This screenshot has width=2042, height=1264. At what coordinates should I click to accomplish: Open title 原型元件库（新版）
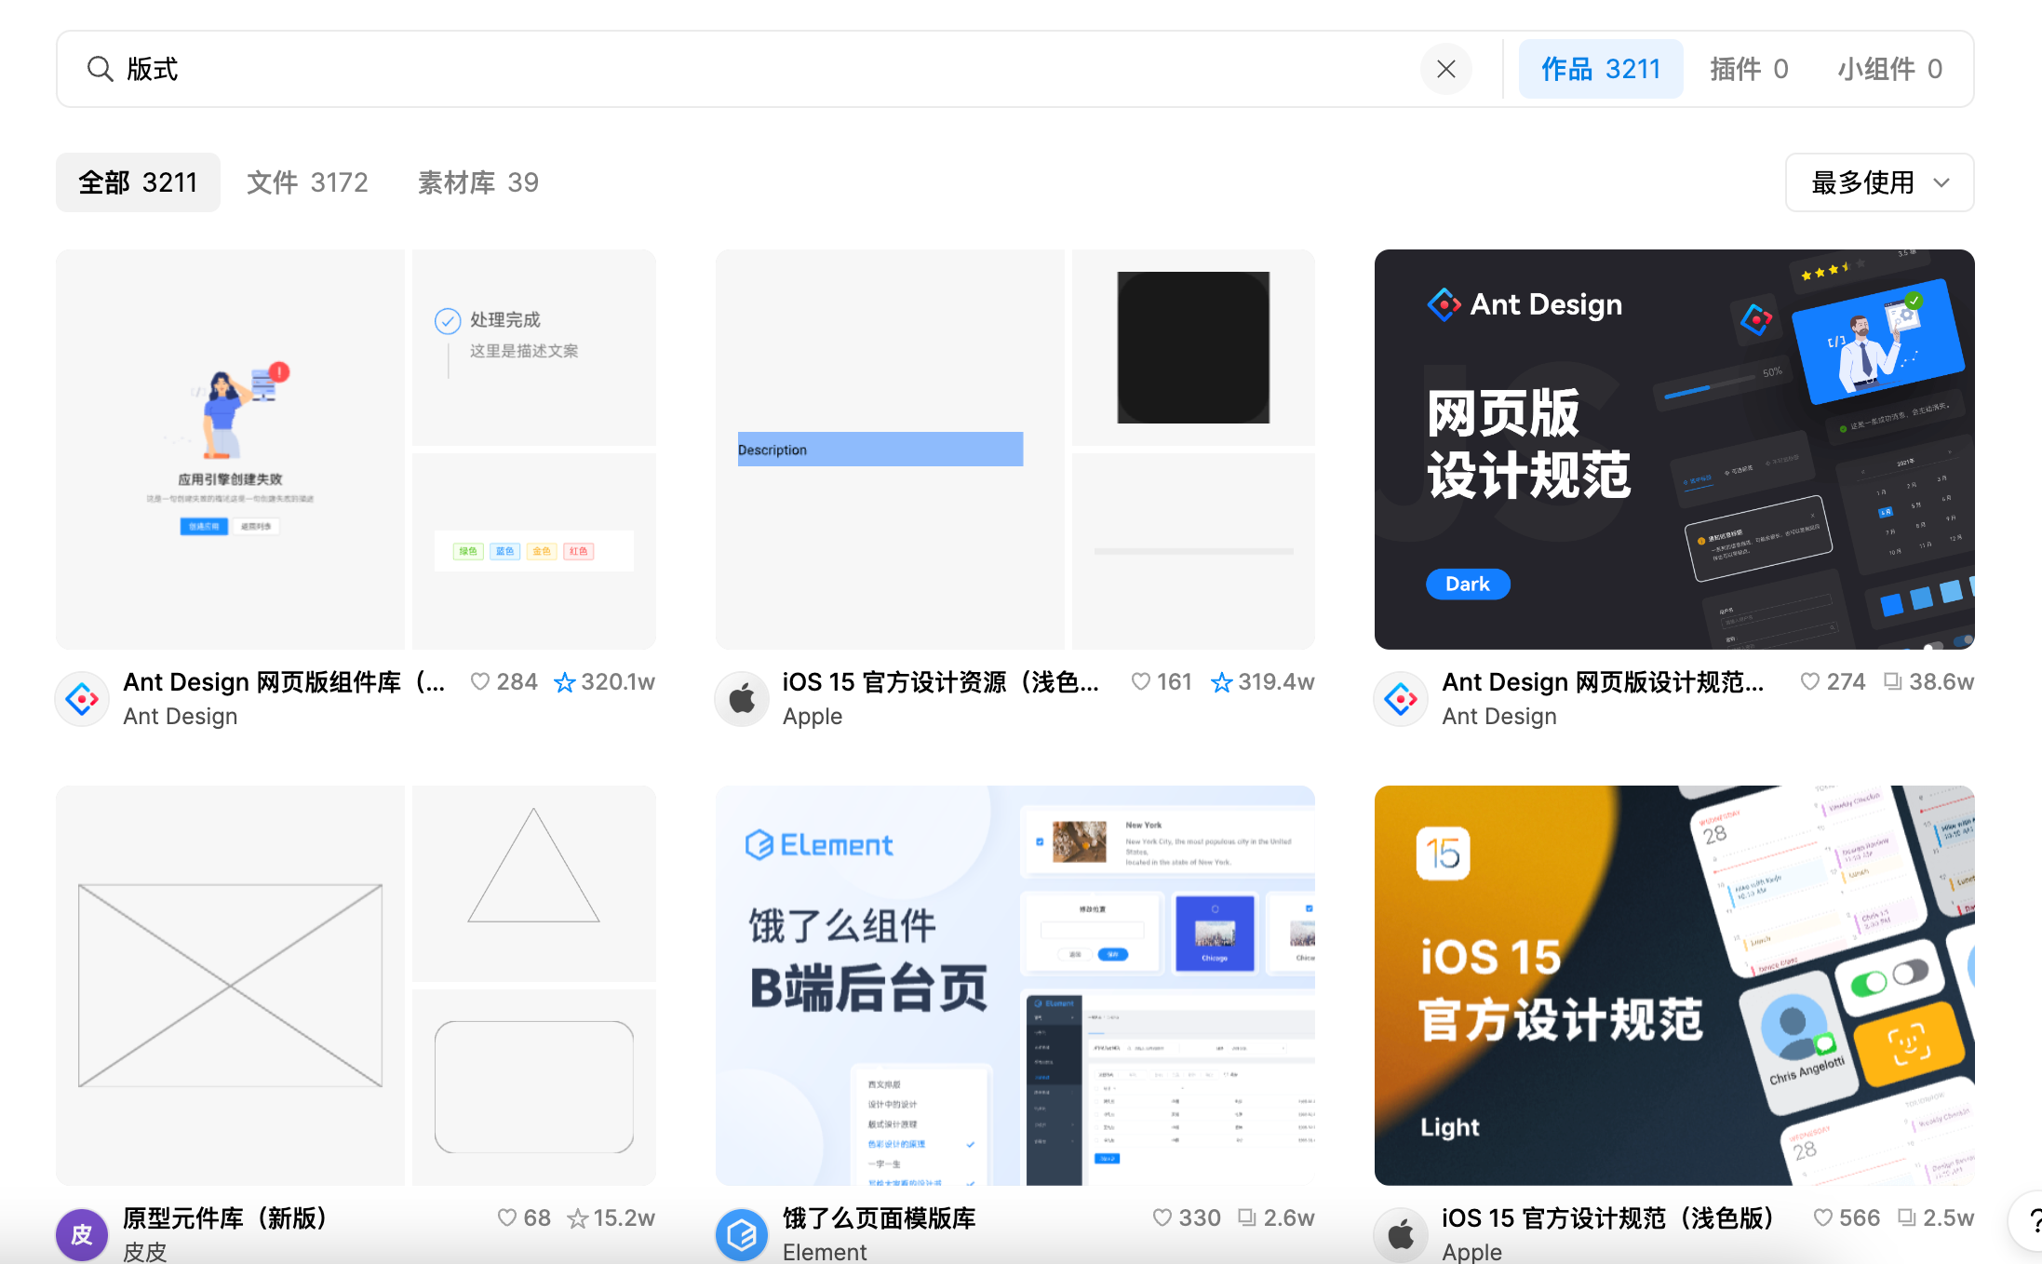coord(226,1218)
